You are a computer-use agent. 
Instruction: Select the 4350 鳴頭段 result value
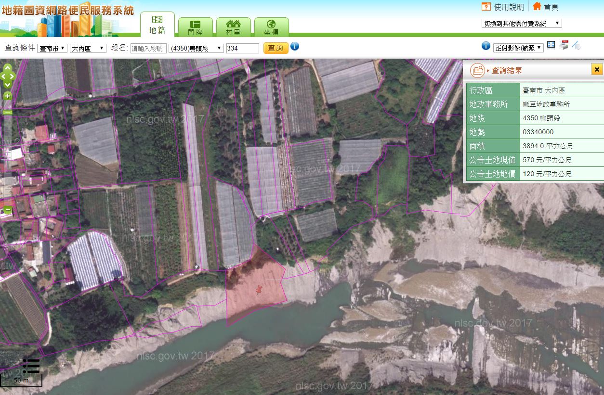[541, 118]
